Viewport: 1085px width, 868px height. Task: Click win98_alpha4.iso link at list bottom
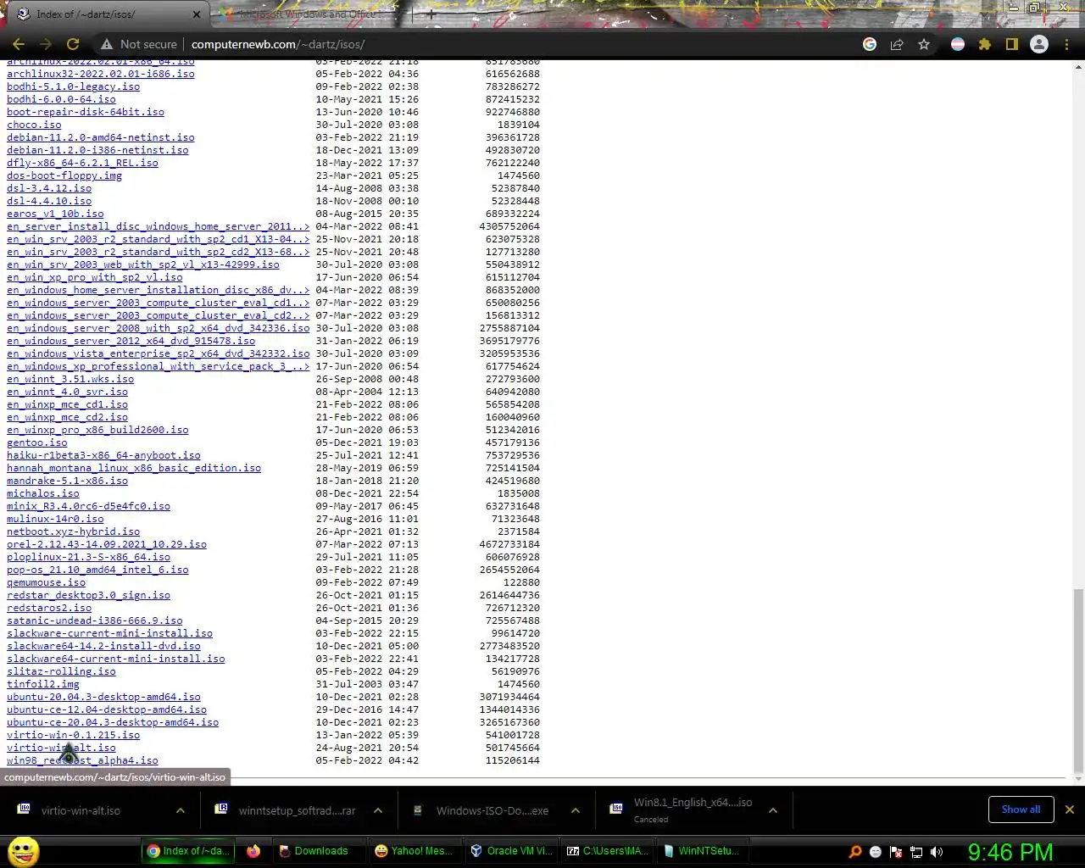pyautogui.click(x=82, y=760)
